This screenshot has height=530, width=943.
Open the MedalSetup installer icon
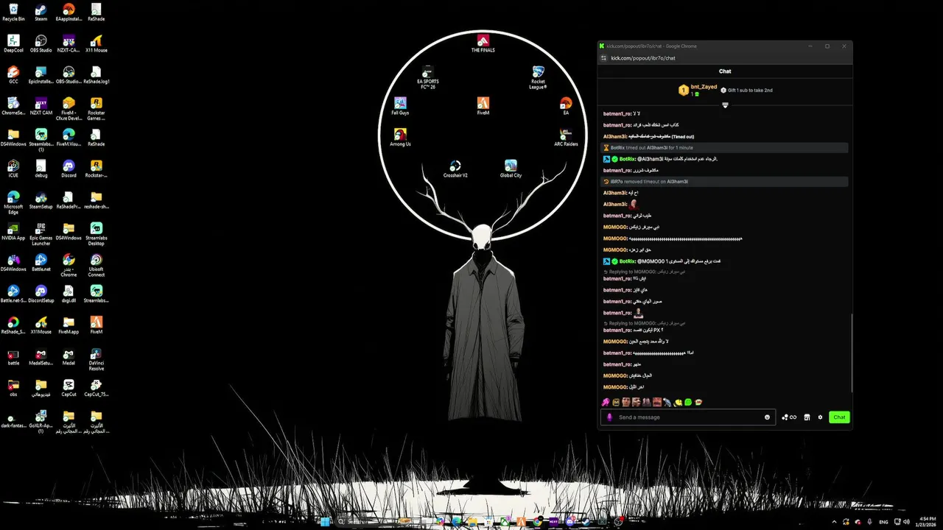point(41,356)
